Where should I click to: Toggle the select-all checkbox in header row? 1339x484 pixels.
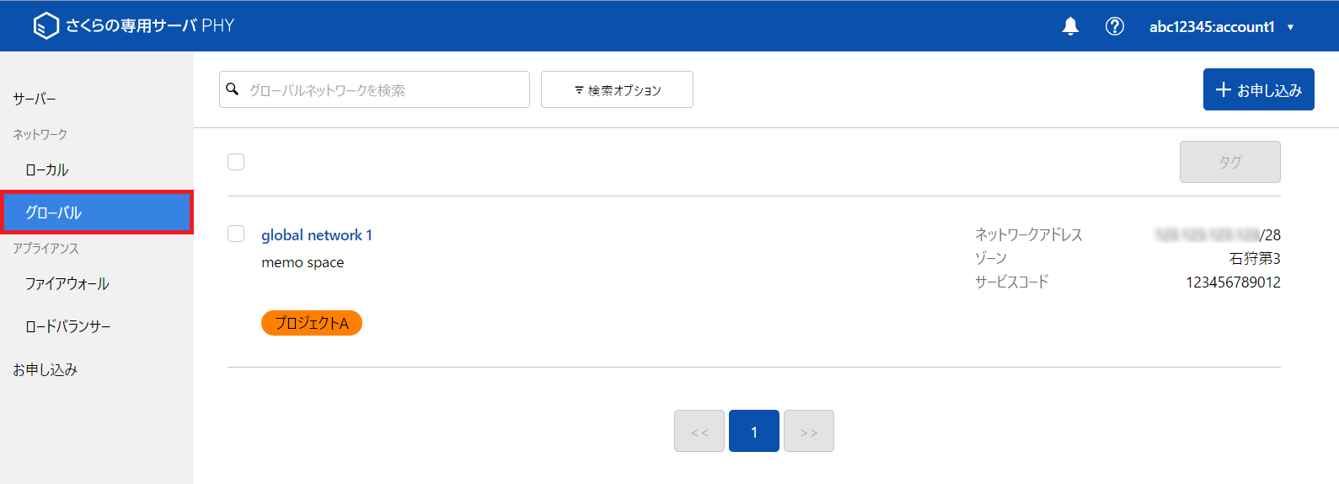pos(236,162)
